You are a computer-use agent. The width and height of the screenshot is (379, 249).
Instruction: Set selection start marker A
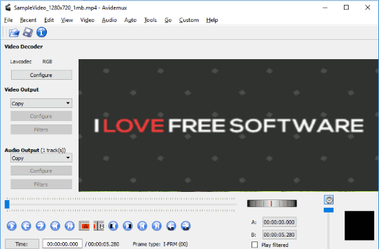tap(84, 226)
